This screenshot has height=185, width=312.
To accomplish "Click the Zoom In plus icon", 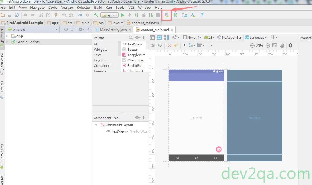I will (268, 46).
